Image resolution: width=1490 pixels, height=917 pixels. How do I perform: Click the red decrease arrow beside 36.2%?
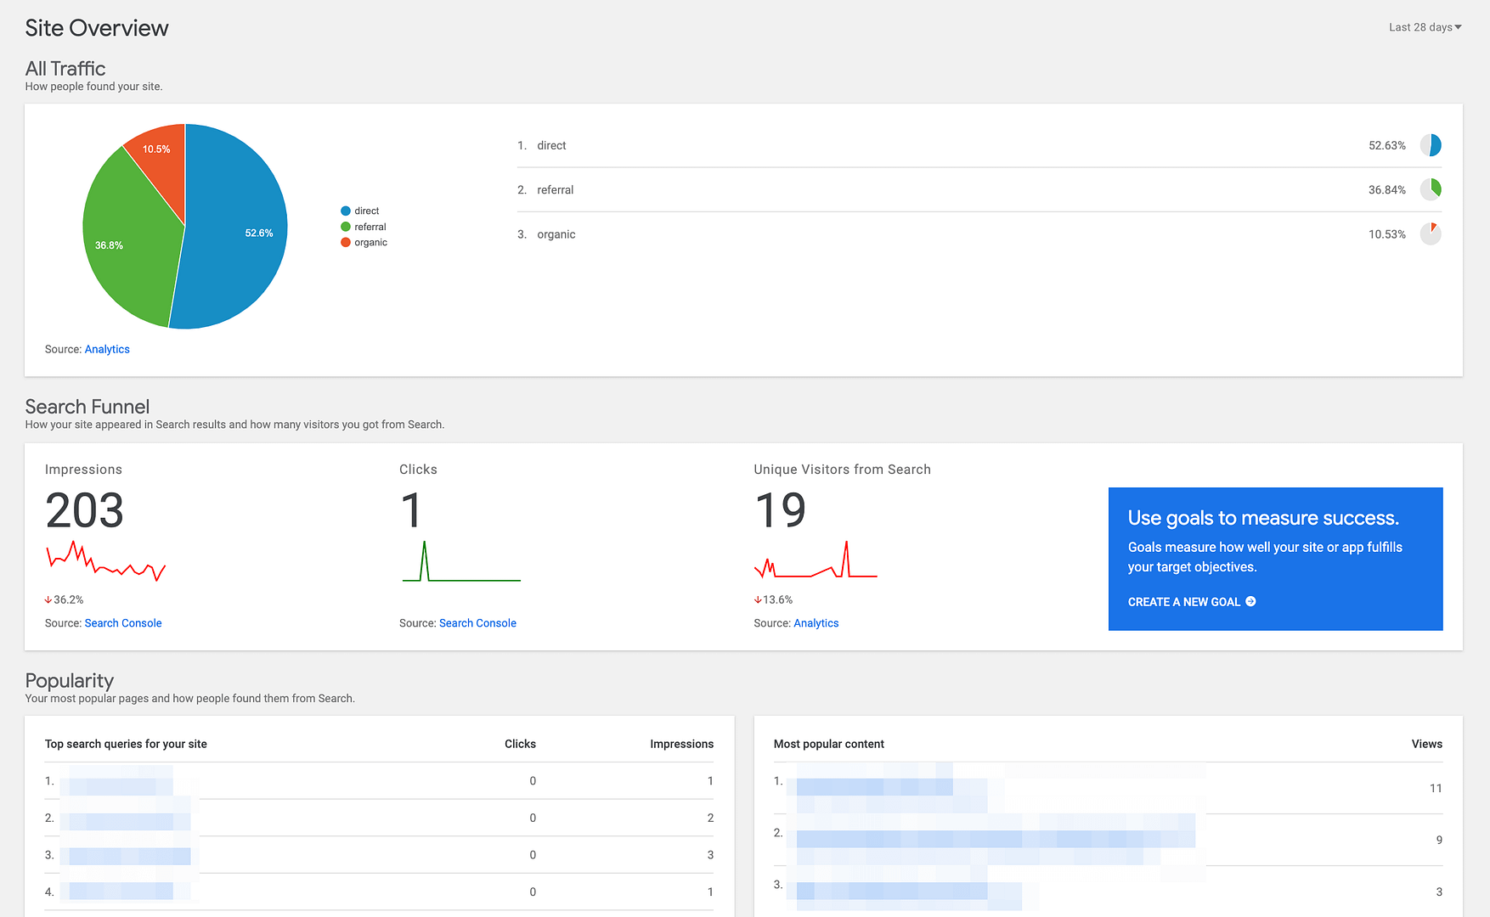tap(48, 599)
